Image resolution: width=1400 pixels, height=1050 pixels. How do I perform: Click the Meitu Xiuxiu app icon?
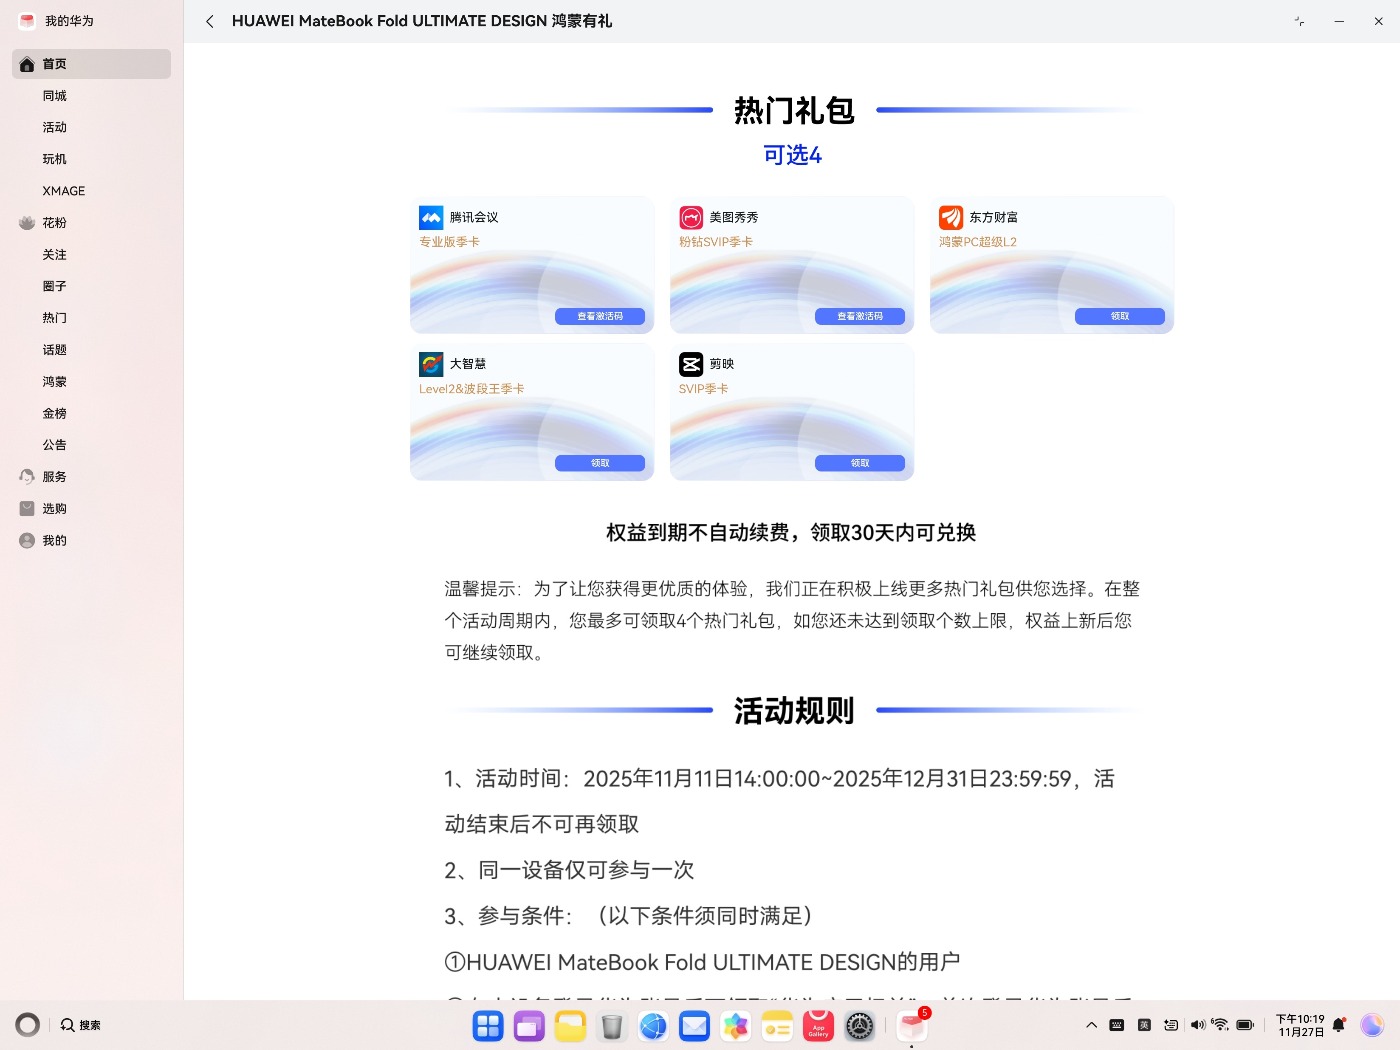click(691, 217)
